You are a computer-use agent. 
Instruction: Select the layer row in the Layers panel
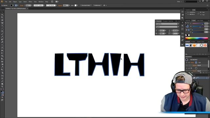(200, 78)
